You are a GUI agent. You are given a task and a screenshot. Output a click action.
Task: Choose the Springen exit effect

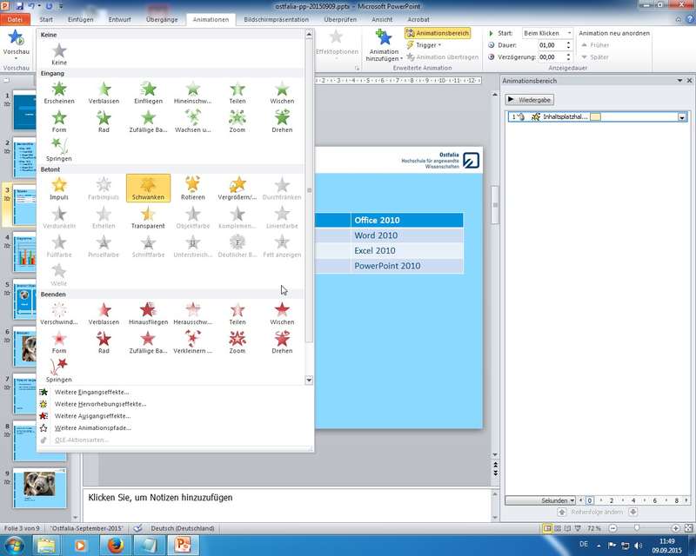pos(59,371)
